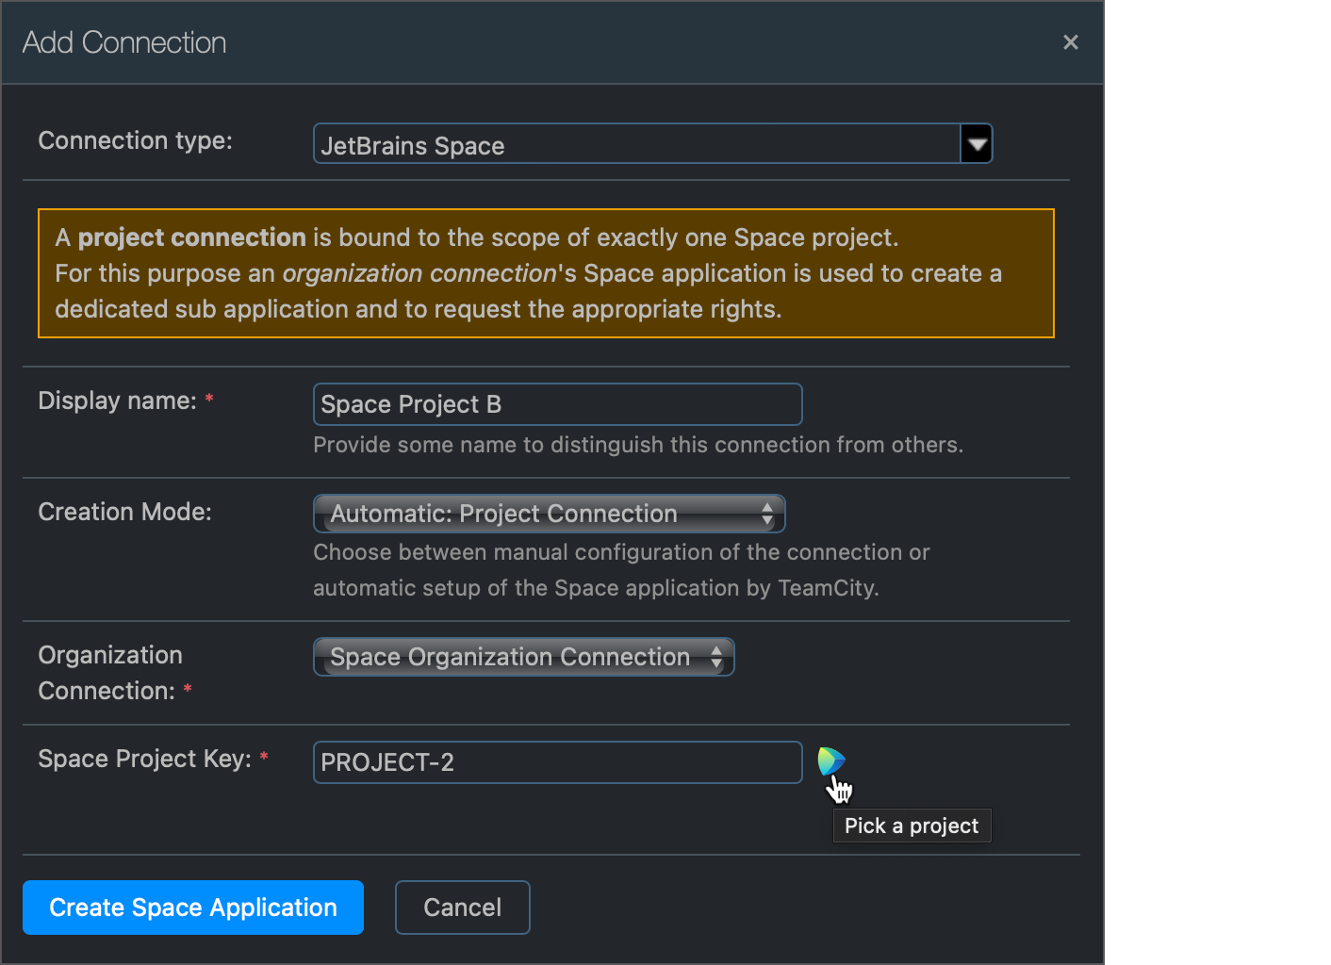Click the 'Choose between manual configuration' hint text

(x=621, y=570)
